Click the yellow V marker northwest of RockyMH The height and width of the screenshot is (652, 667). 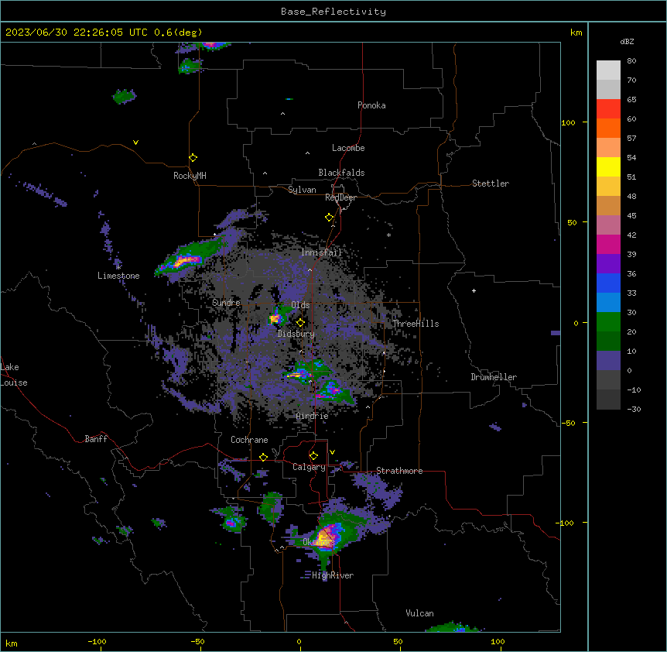135,142
